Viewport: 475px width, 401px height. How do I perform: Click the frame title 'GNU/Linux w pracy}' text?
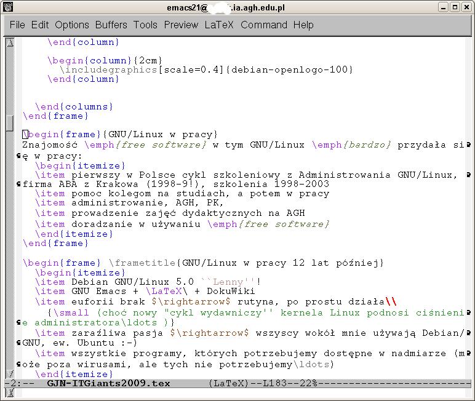click(162, 135)
